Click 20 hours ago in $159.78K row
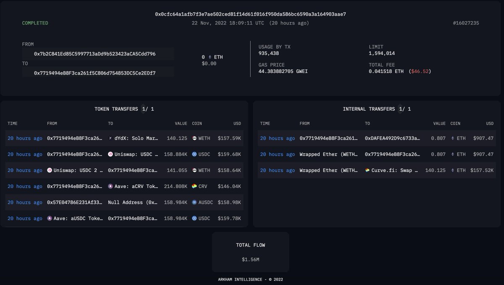Viewport: 504px width, 285px height. click(25, 218)
